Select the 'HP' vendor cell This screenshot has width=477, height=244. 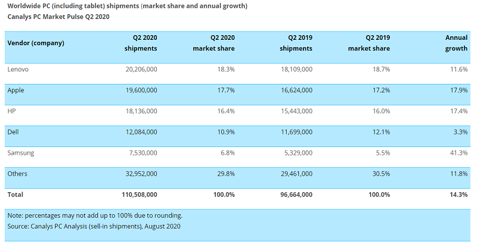[11, 111]
